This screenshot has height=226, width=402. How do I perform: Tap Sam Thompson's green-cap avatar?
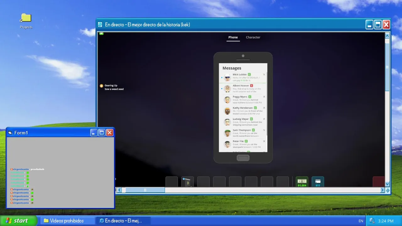click(227, 133)
